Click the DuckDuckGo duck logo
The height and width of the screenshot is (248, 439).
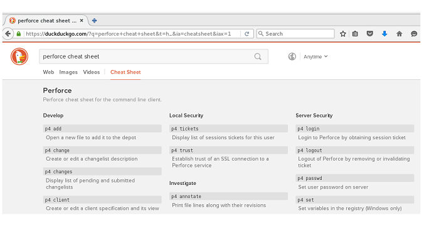click(19, 56)
